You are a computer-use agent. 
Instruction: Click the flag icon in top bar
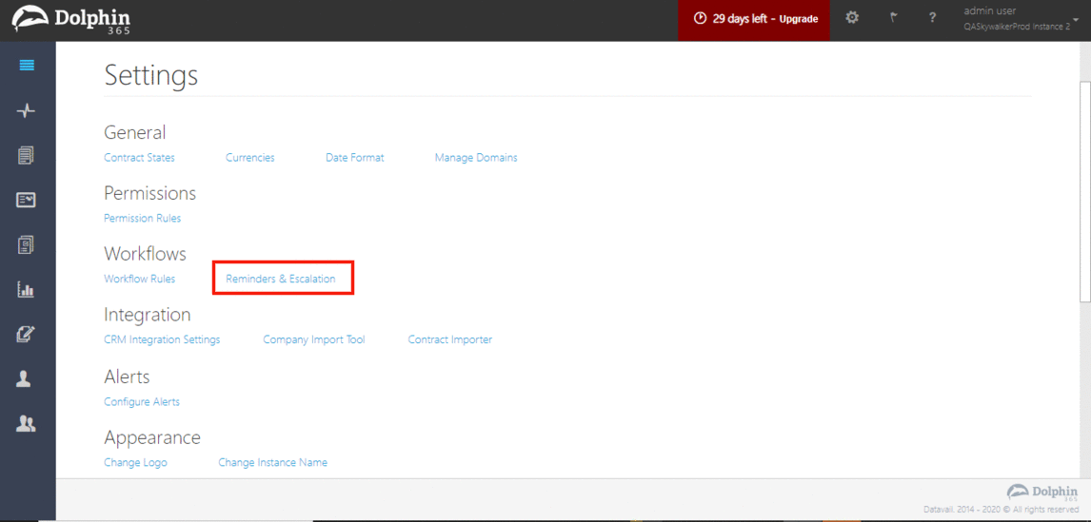(x=893, y=18)
